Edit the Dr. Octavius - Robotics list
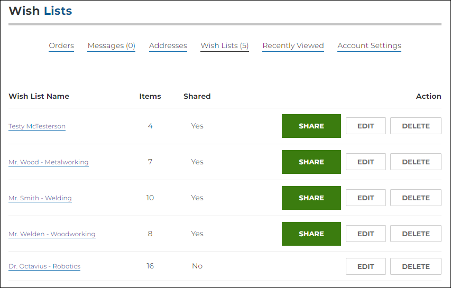The width and height of the screenshot is (451, 288). pyautogui.click(x=365, y=266)
